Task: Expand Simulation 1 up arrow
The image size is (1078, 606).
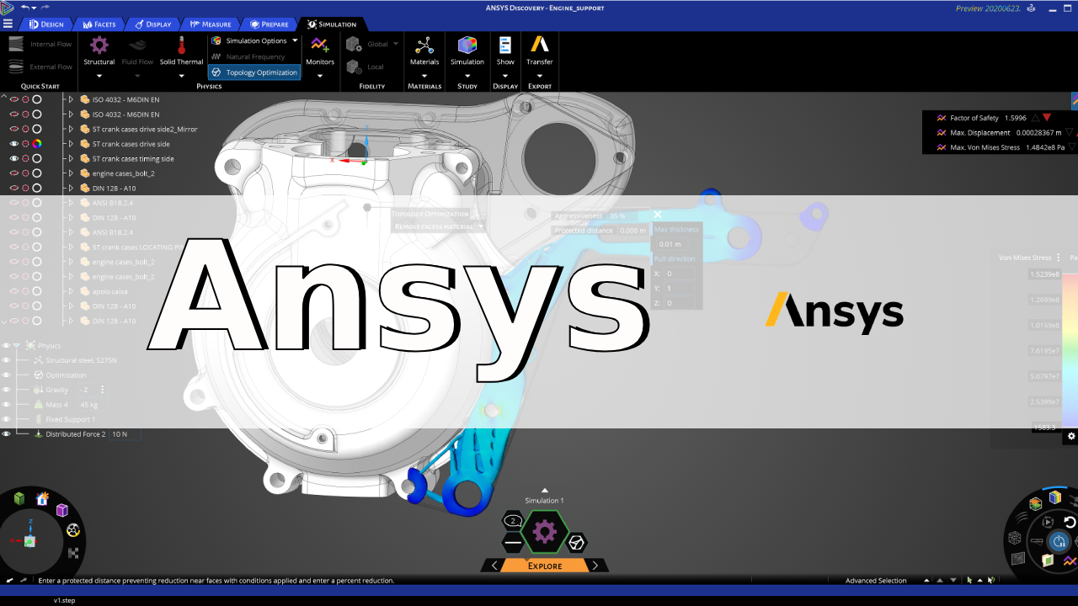Action: click(545, 490)
